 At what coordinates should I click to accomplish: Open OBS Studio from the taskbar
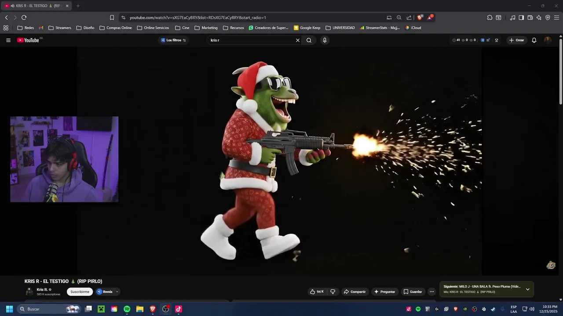(165, 309)
